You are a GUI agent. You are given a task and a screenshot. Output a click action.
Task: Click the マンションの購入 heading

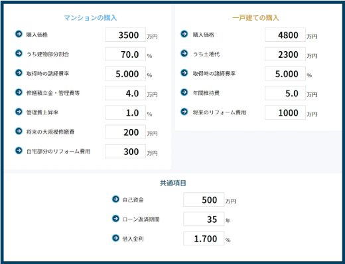90,18
